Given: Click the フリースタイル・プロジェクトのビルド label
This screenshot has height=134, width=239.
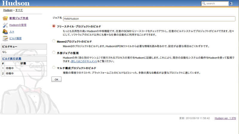Looking at the screenshot, I should [79, 27].
